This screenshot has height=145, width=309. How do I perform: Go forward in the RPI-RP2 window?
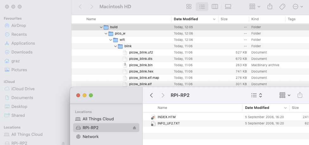(163, 95)
